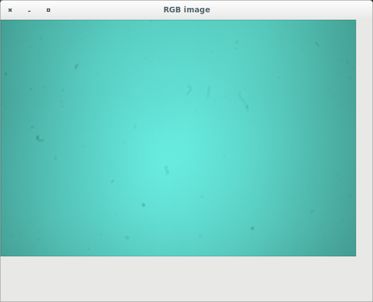Click the small slanted speck in upper left

(76, 66)
